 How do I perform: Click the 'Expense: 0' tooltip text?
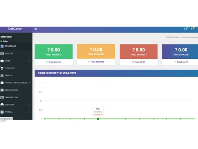(x=98, y=114)
